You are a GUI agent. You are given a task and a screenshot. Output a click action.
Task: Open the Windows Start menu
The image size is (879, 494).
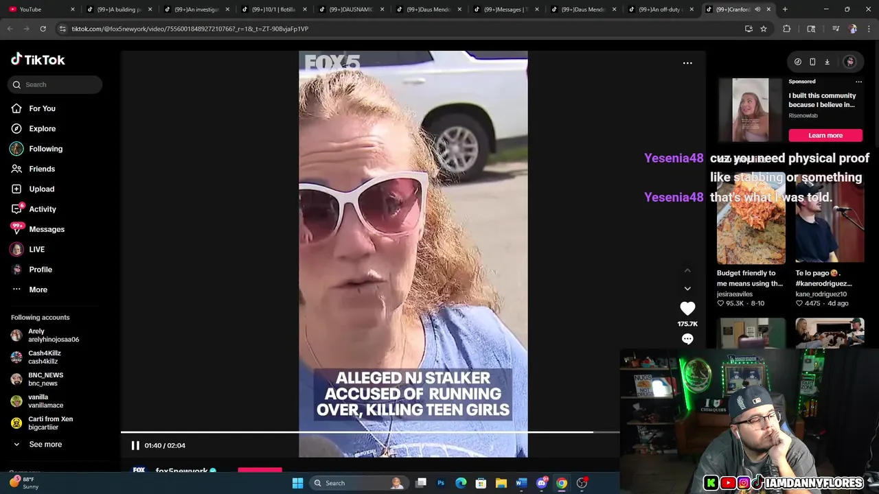(297, 483)
